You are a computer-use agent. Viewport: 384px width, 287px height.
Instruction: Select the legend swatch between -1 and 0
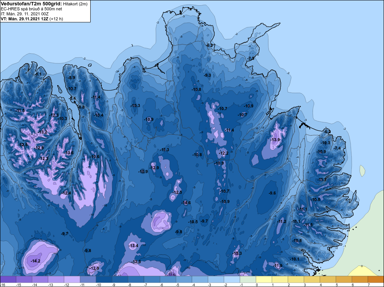tap(248, 279)
